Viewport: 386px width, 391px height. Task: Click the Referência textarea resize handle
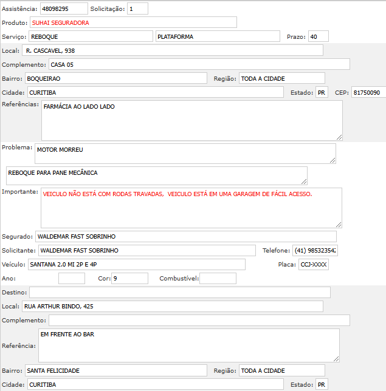(336, 359)
